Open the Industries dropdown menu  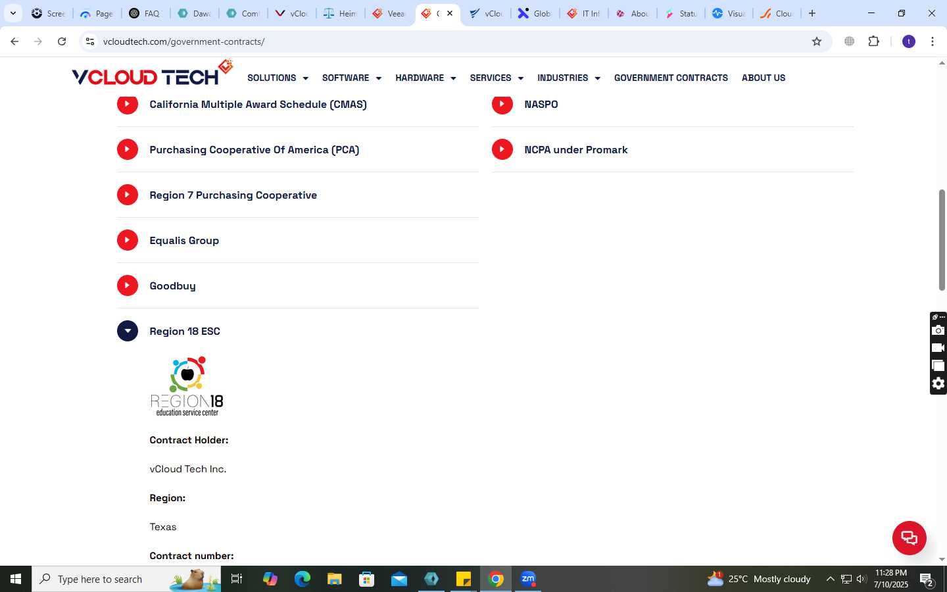click(569, 78)
